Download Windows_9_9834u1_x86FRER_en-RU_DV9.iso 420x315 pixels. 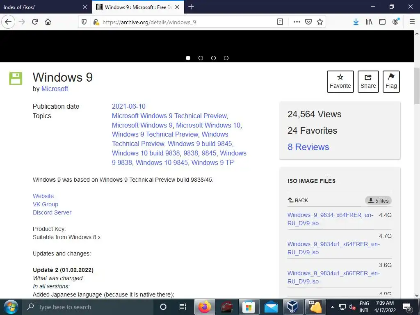click(x=333, y=277)
